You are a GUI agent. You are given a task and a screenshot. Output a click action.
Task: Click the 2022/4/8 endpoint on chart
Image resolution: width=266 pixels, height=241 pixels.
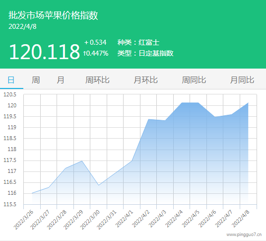click(x=248, y=103)
